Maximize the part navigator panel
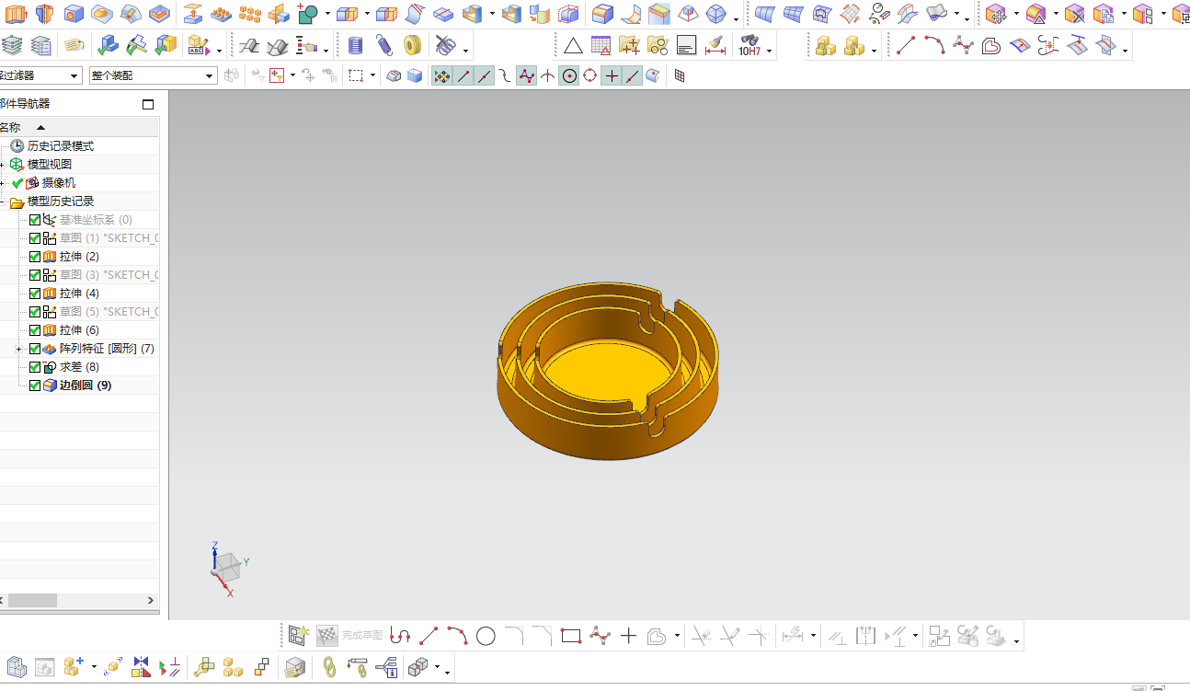Viewport: 1190px width, 691px height. pos(148,105)
